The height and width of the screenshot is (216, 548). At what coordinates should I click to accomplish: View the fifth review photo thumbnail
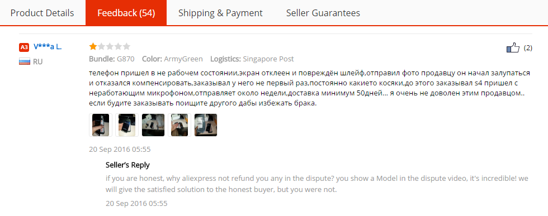pyautogui.click(x=206, y=125)
